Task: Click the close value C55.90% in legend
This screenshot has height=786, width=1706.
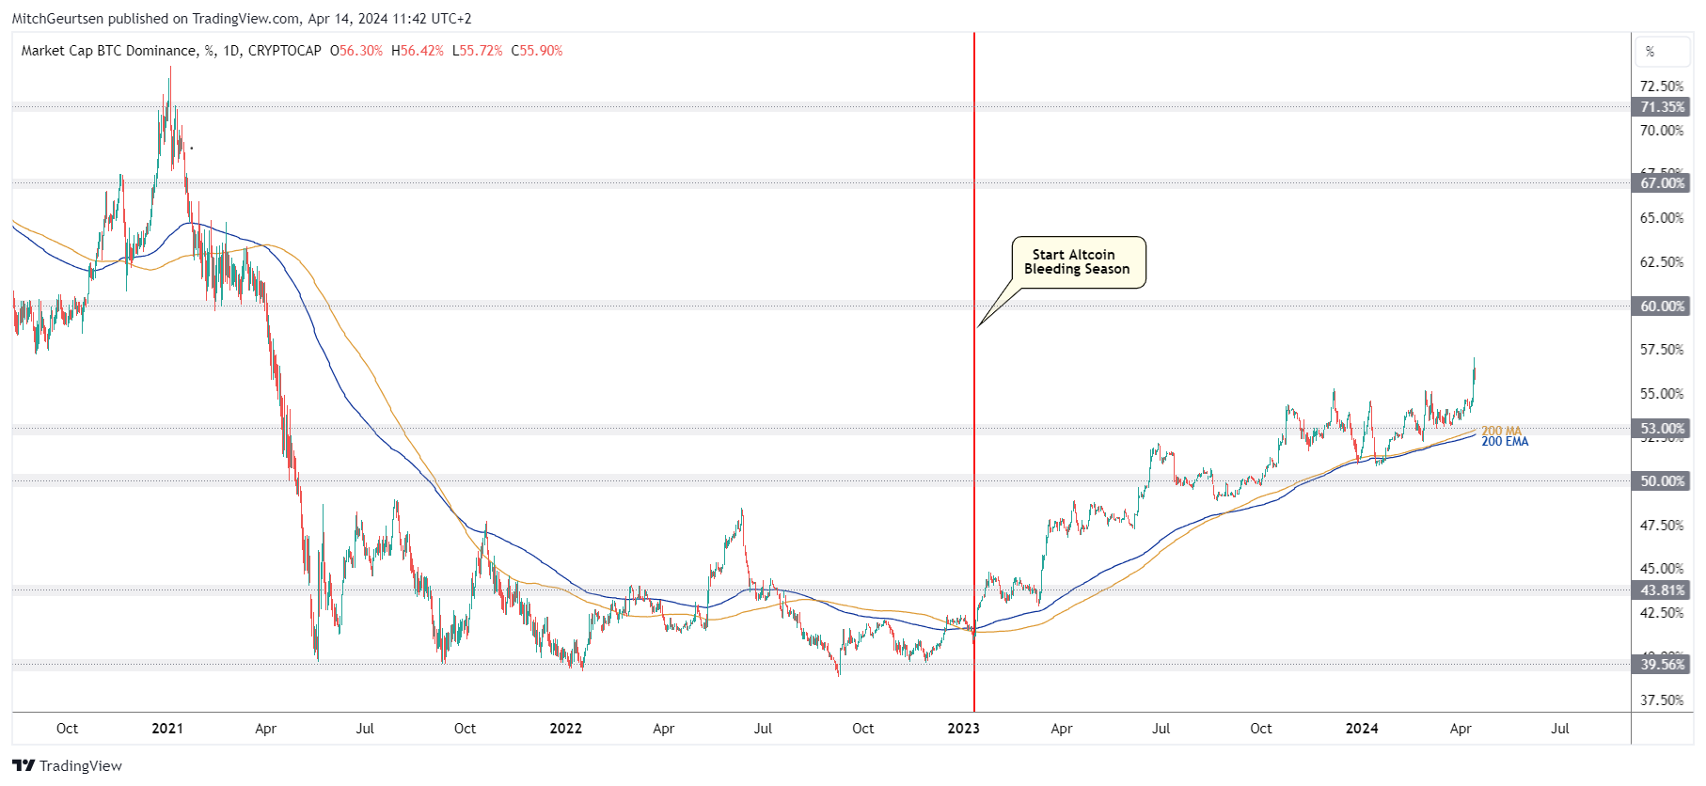Action: click(x=536, y=51)
